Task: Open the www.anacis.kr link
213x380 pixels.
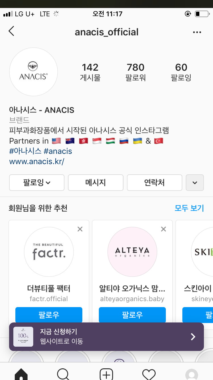Action: (37, 162)
